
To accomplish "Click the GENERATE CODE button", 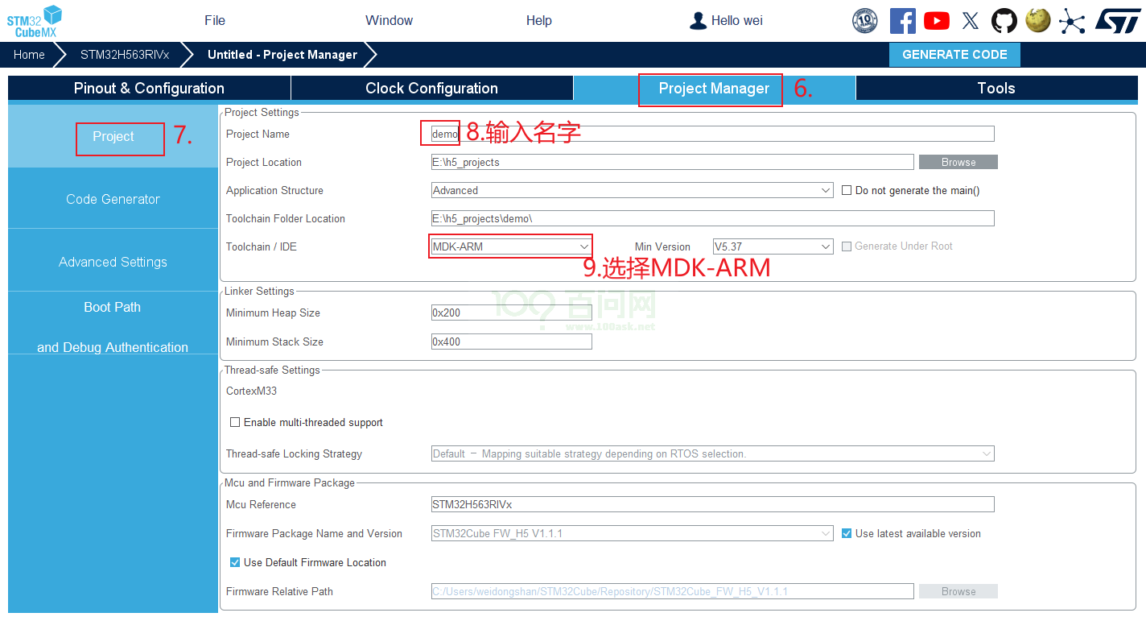I will (954, 55).
